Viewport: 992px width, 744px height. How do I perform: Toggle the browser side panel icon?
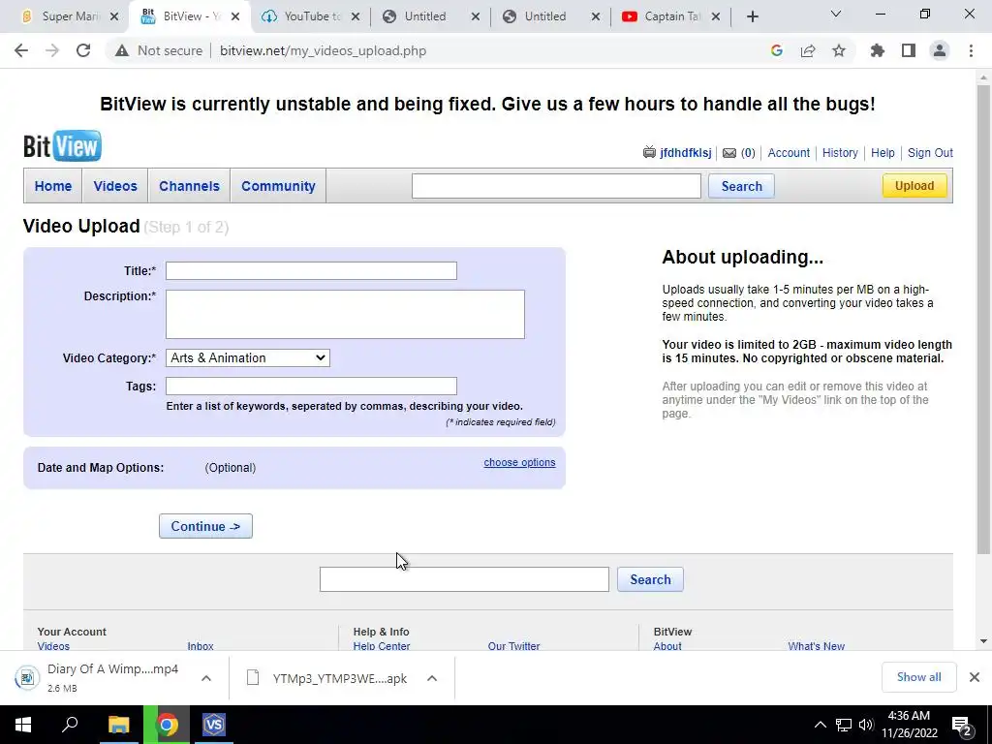pos(909,50)
